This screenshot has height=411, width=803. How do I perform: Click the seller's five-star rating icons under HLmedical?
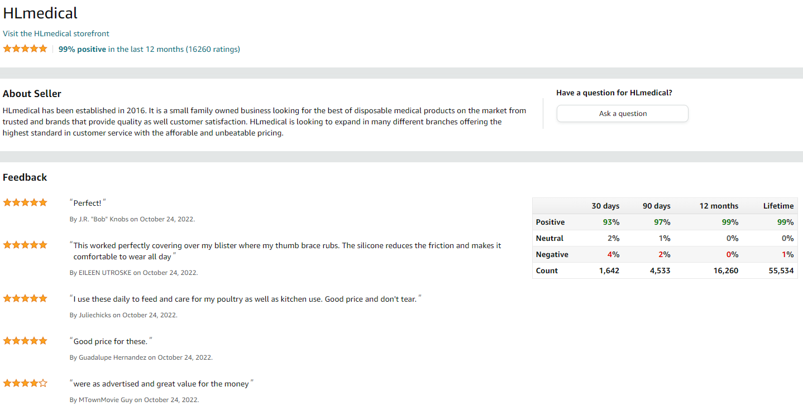25,49
